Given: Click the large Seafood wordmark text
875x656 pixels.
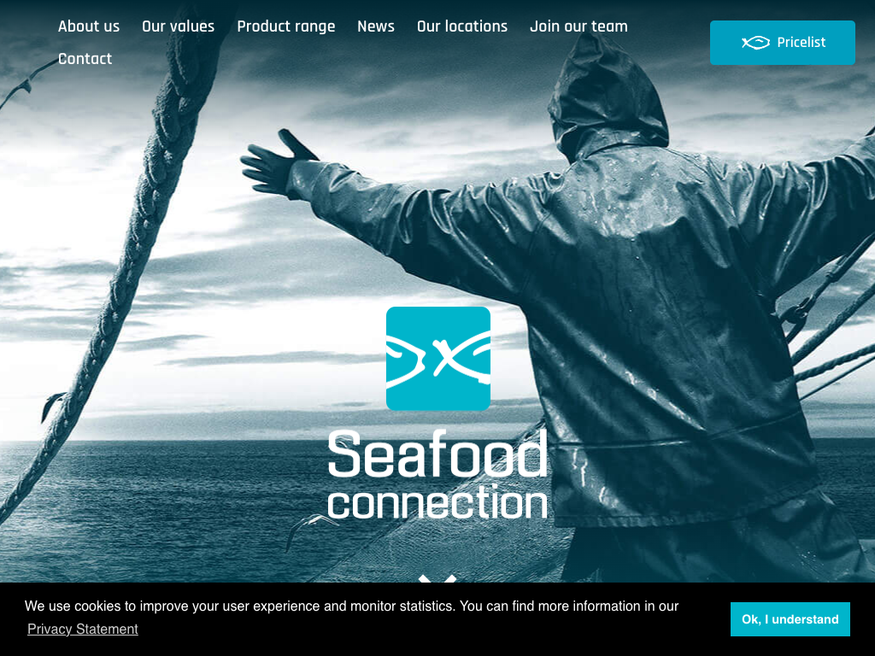Looking at the screenshot, I should (x=437, y=454).
